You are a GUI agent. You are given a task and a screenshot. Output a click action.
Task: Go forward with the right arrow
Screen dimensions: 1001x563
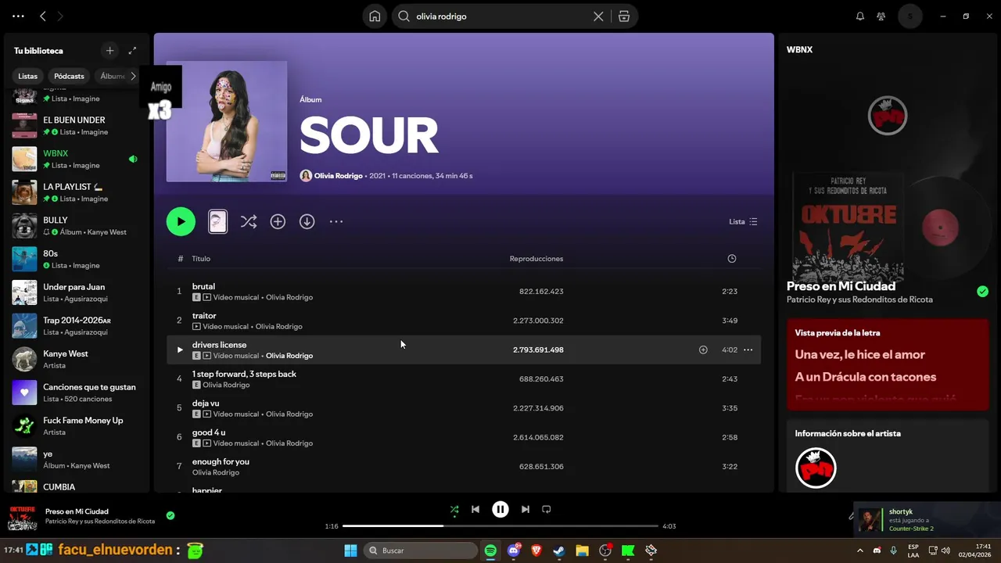pos(61,16)
